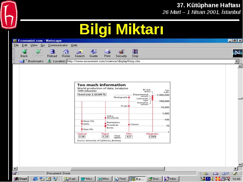The image size is (243, 182).
Task: Switch to second Micr... PowerPoint taskbar button
Action: [x=104, y=179]
